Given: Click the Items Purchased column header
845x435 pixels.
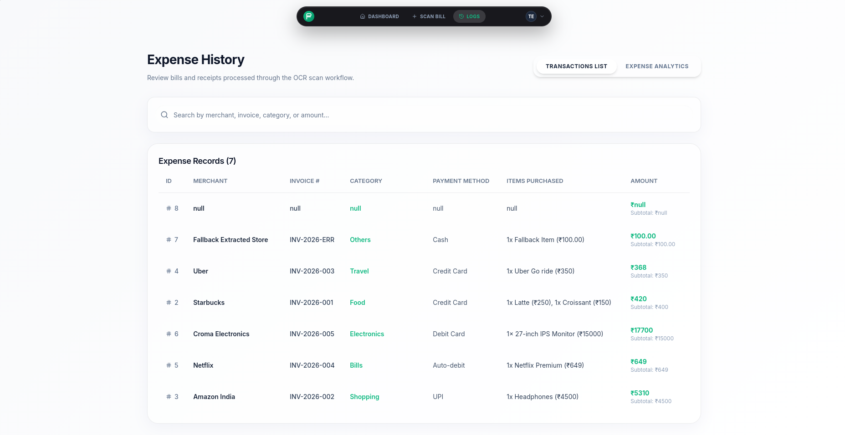Looking at the screenshot, I should 535,181.
